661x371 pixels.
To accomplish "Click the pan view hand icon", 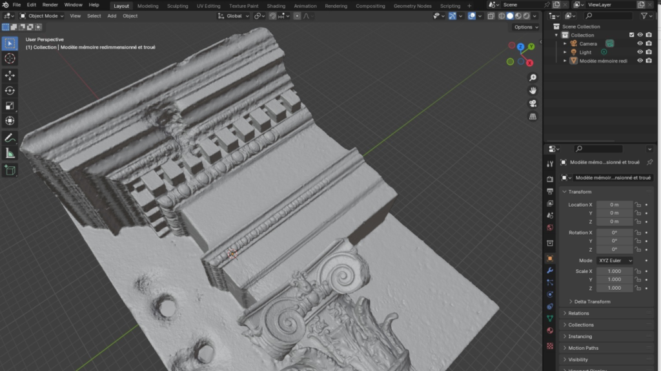I will (x=533, y=90).
